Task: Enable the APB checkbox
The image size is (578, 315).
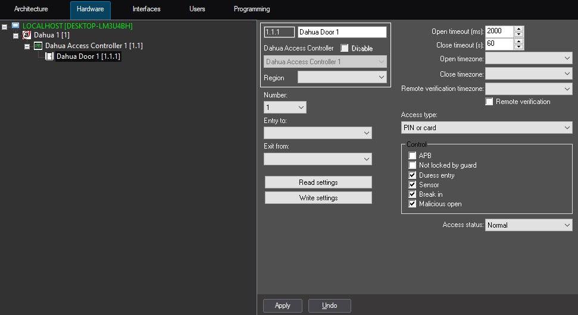Action: click(x=413, y=156)
